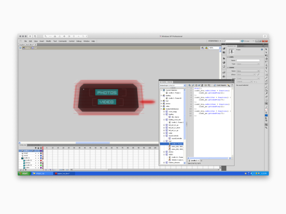Click Insert target path icon
The height and width of the screenshot is (214, 286).
[x=196, y=85]
